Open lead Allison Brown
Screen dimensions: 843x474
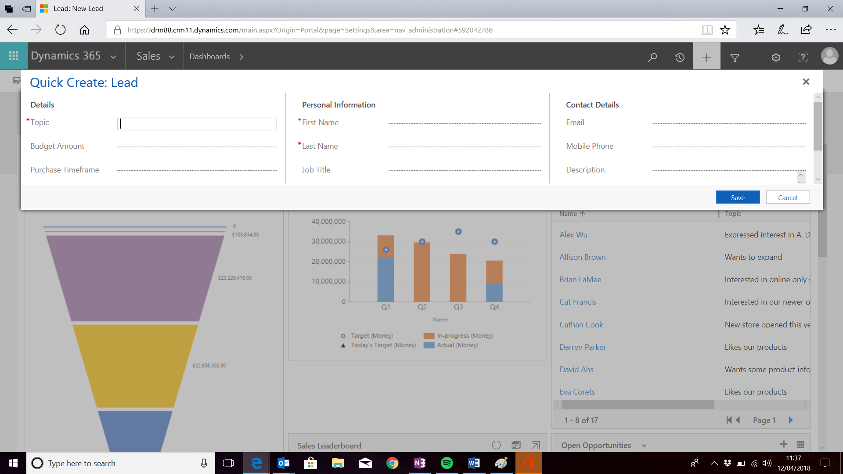[x=582, y=257]
